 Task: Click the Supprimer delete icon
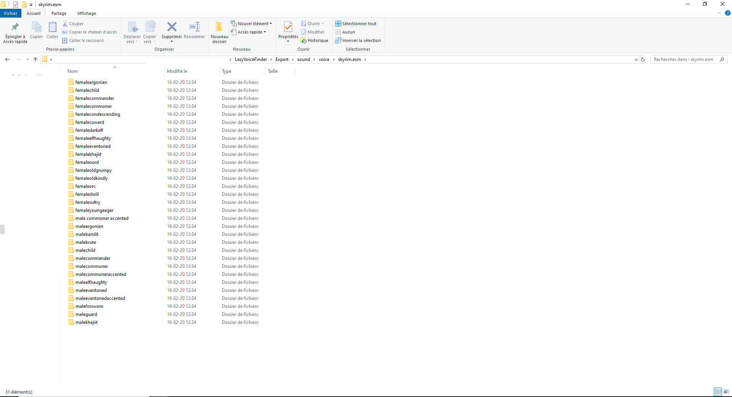coord(172,27)
